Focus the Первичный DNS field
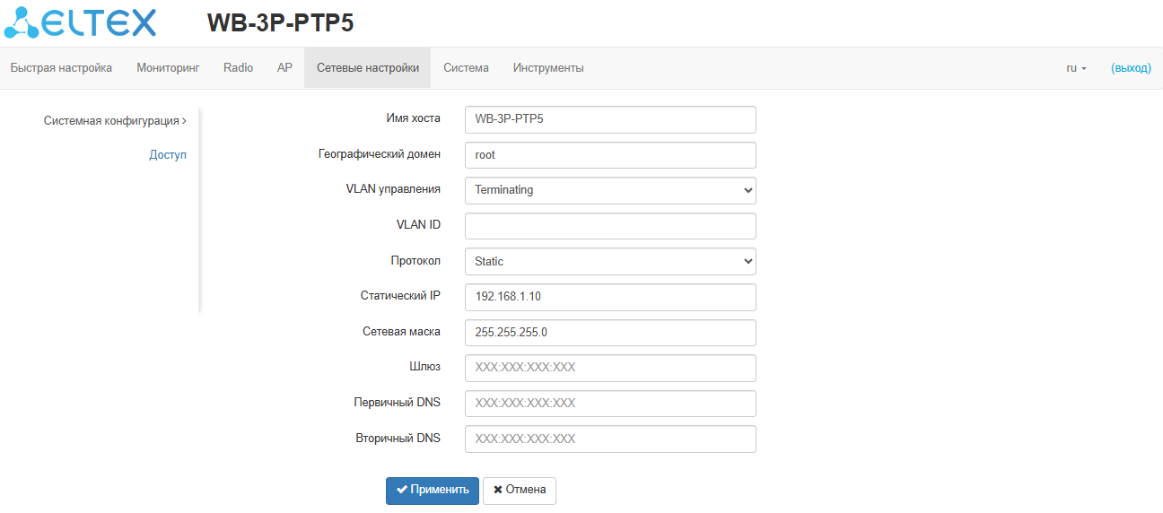 [x=610, y=404]
